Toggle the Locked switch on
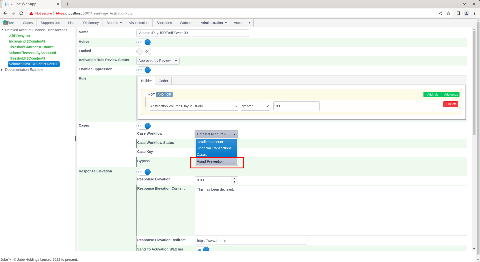This screenshot has height=262, width=480. [x=144, y=52]
